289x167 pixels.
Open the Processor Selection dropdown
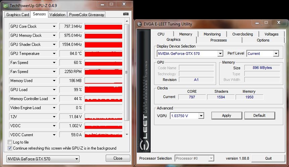pyautogui.click(x=211, y=158)
